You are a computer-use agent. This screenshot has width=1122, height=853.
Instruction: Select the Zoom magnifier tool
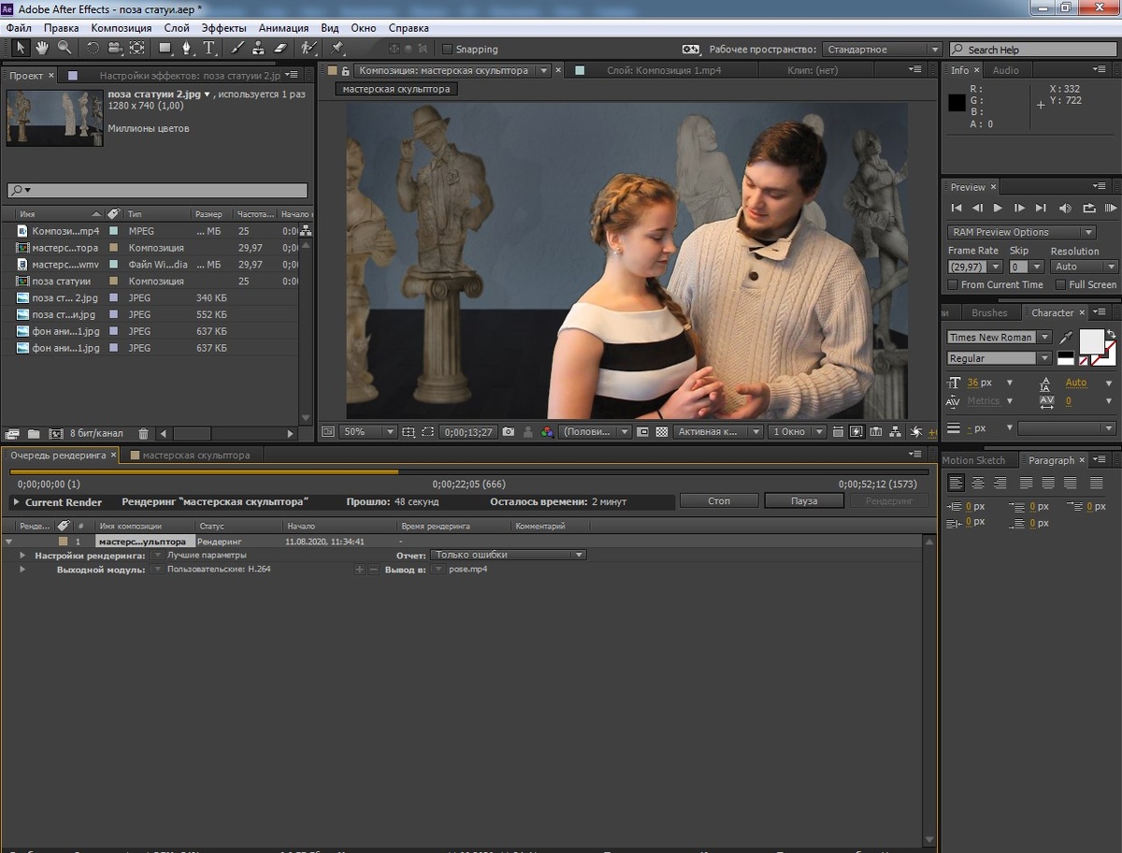pyautogui.click(x=64, y=48)
